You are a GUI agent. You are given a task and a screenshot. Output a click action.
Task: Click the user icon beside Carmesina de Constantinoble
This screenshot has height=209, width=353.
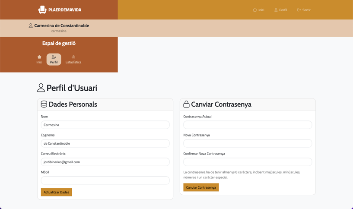point(31,26)
